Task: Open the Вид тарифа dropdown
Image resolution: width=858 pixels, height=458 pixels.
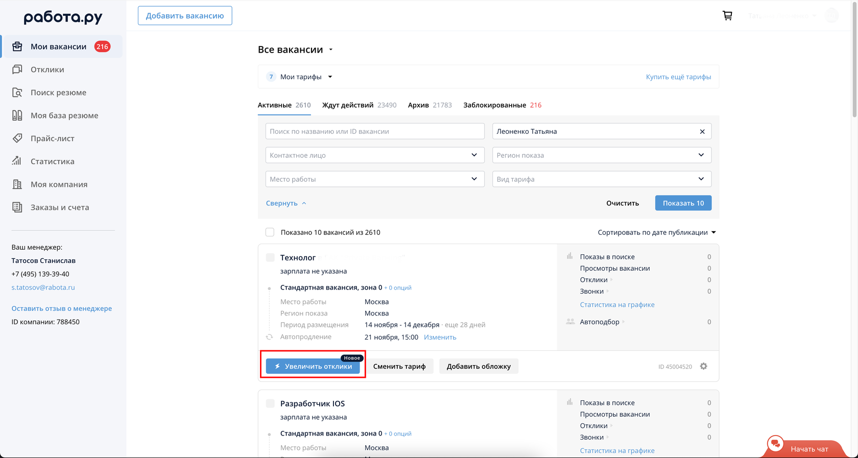Action: click(x=601, y=179)
